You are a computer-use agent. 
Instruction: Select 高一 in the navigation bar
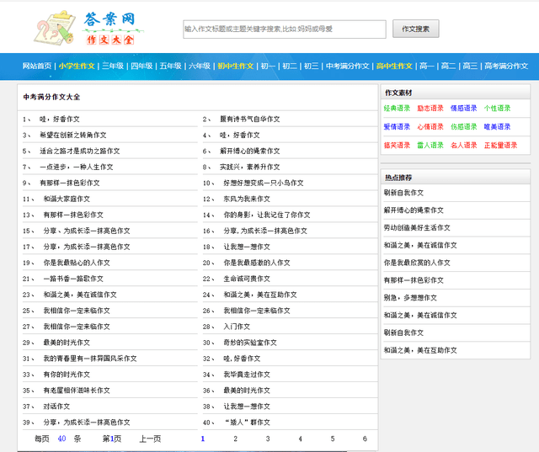pos(427,66)
